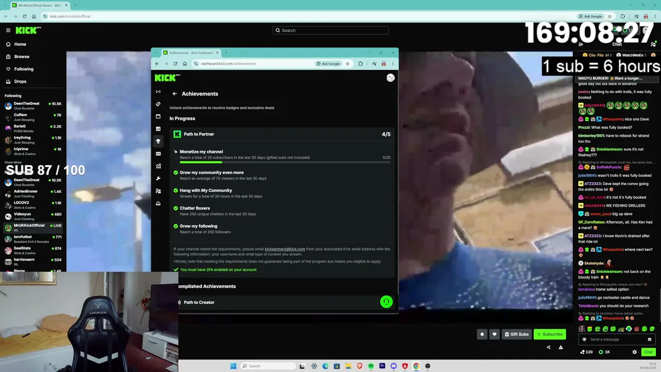Subscribe to MrUKKickOfficial channel
This screenshot has height=372, width=661.
click(549, 334)
